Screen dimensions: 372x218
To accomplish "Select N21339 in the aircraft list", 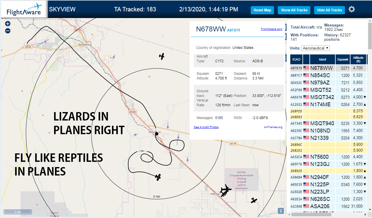I will coord(328,138).
